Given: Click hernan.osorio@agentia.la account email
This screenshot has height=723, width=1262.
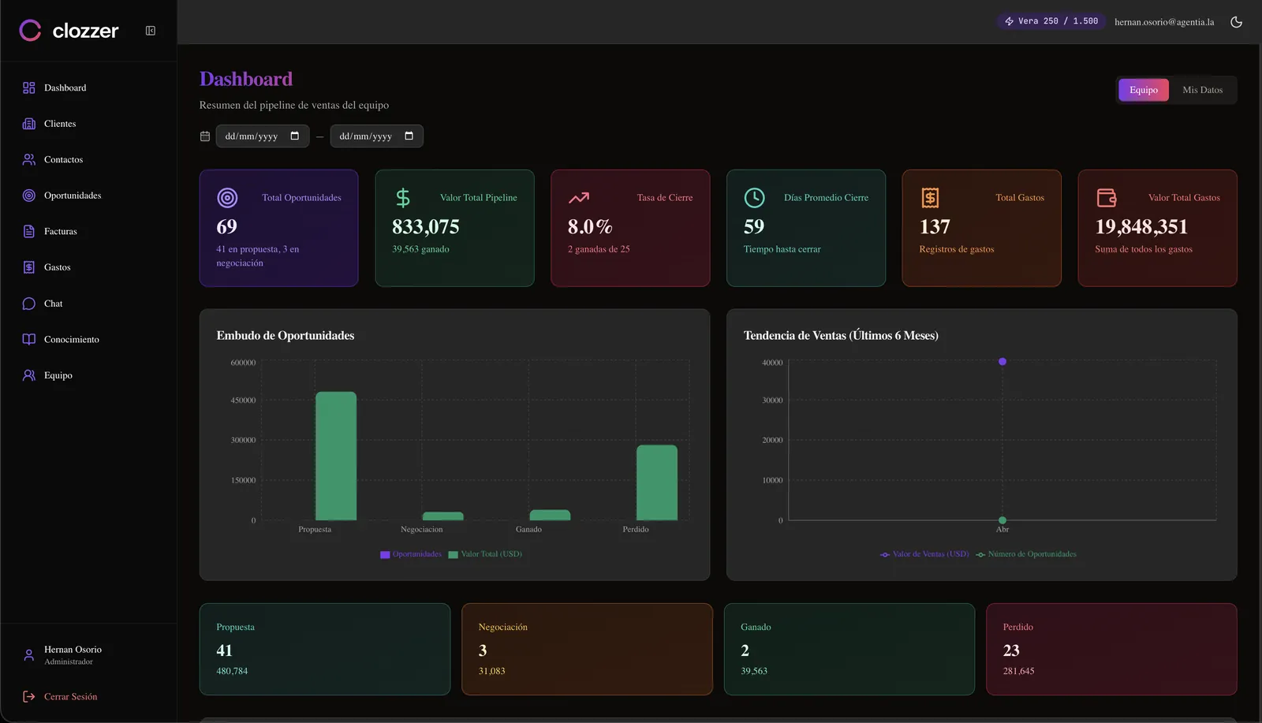Looking at the screenshot, I should [1164, 22].
